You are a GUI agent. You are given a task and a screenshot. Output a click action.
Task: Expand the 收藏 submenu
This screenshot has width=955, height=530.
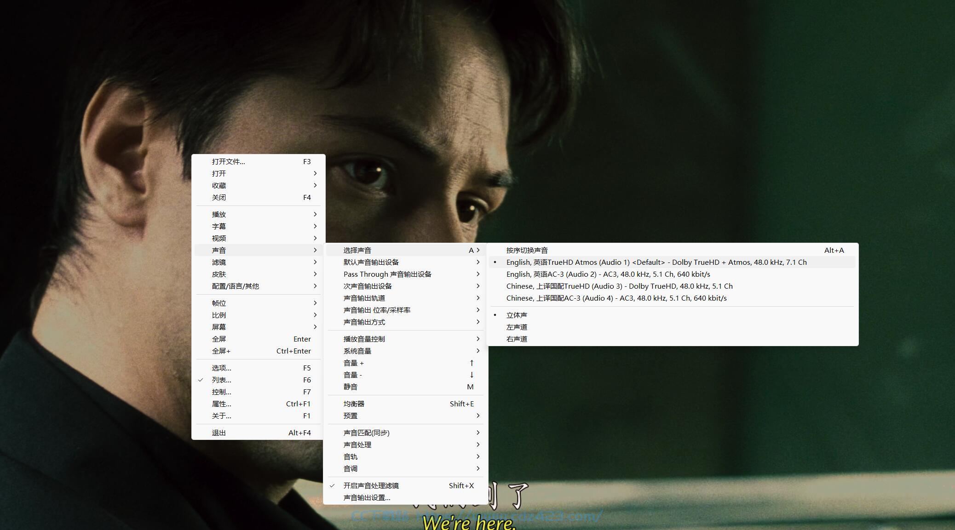tap(259, 185)
